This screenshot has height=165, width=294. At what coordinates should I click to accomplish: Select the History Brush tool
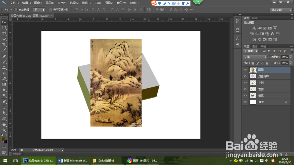4,73
